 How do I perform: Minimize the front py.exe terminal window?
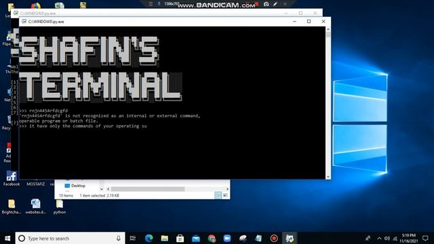click(x=294, y=21)
